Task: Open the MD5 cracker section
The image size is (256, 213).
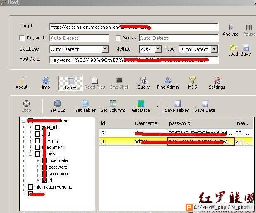Action: click(193, 83)
